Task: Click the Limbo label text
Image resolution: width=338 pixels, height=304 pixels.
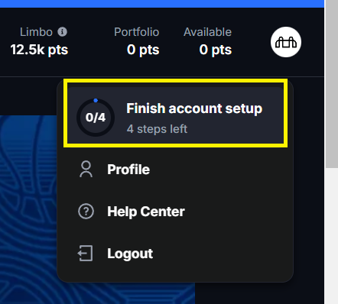Action: click(36, 32)
